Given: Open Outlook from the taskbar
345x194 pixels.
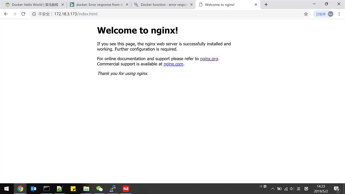Looking at the screenshot, I should 33,189.
